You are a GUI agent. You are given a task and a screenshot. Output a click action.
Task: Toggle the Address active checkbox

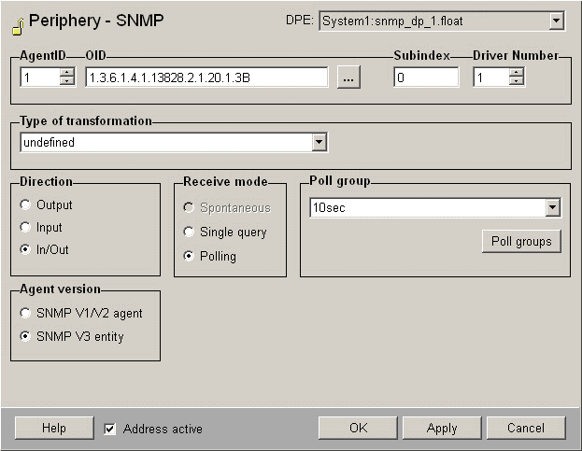[x=110, y=429]
